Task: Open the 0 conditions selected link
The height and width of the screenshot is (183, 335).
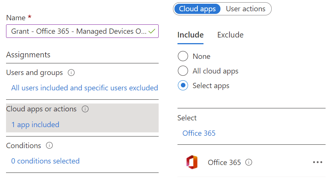Action: click(x=45, y=161)
